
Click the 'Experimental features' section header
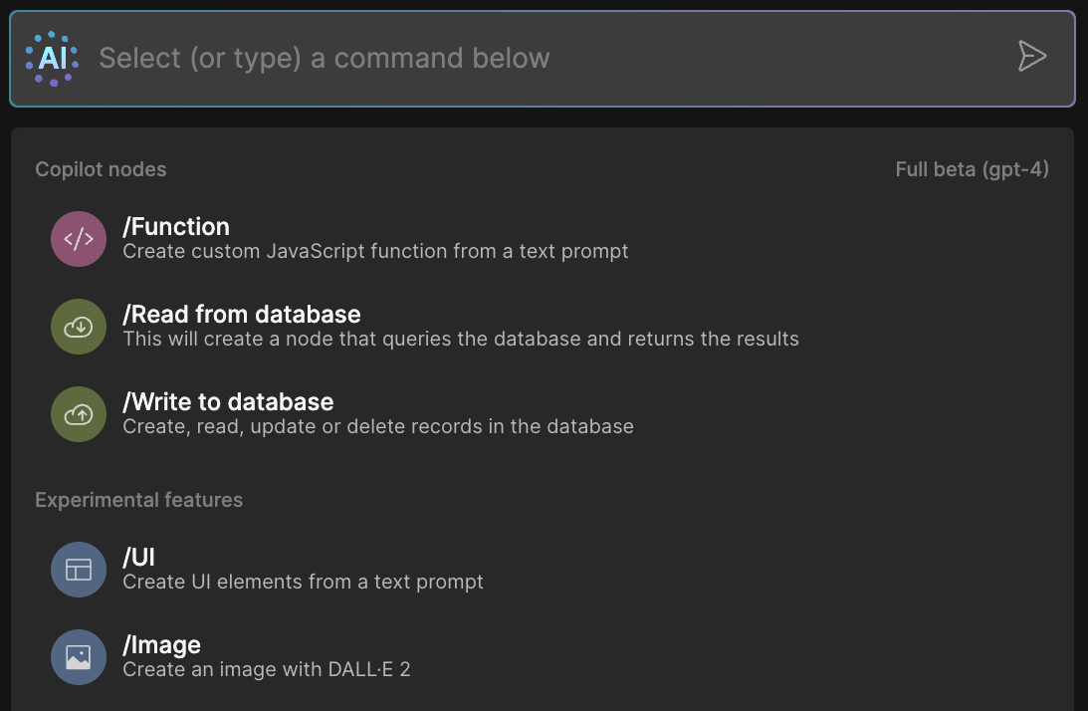138,500
